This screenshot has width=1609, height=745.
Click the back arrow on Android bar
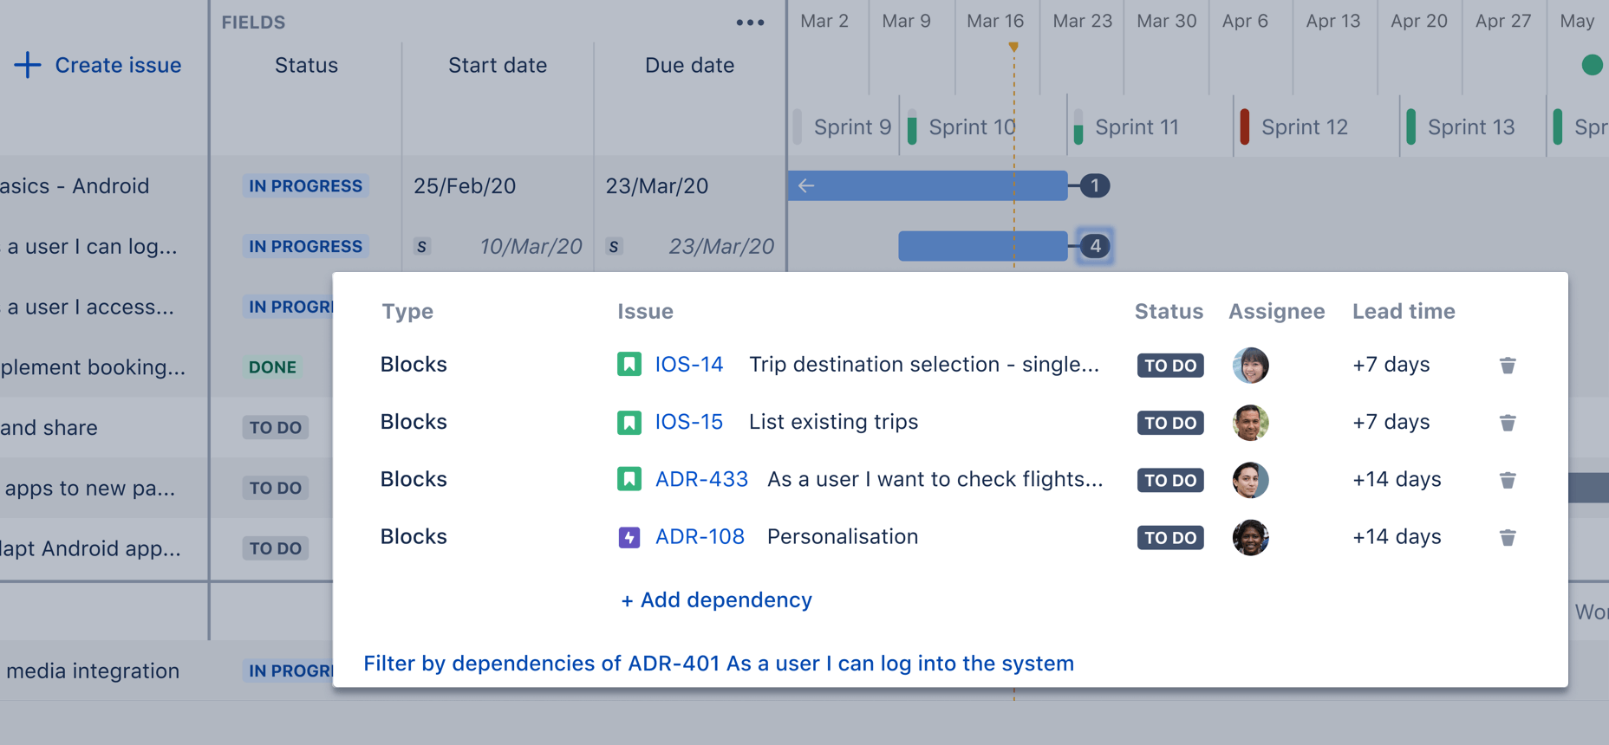coord(806,185)
